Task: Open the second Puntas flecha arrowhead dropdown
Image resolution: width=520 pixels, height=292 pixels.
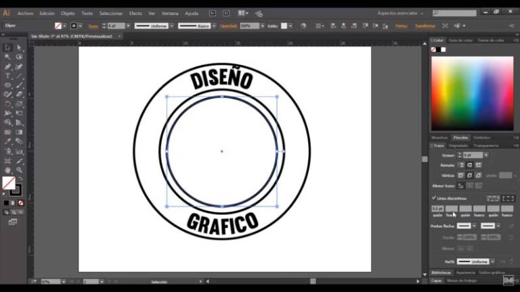Action: [x=498, y=226]
